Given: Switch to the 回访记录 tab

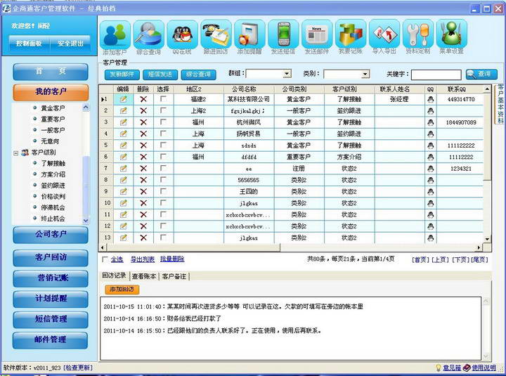Looking at the screenshot, I should click(x=114, y=275).
